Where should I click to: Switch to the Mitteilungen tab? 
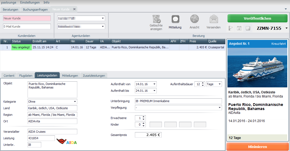coord(70,75)
